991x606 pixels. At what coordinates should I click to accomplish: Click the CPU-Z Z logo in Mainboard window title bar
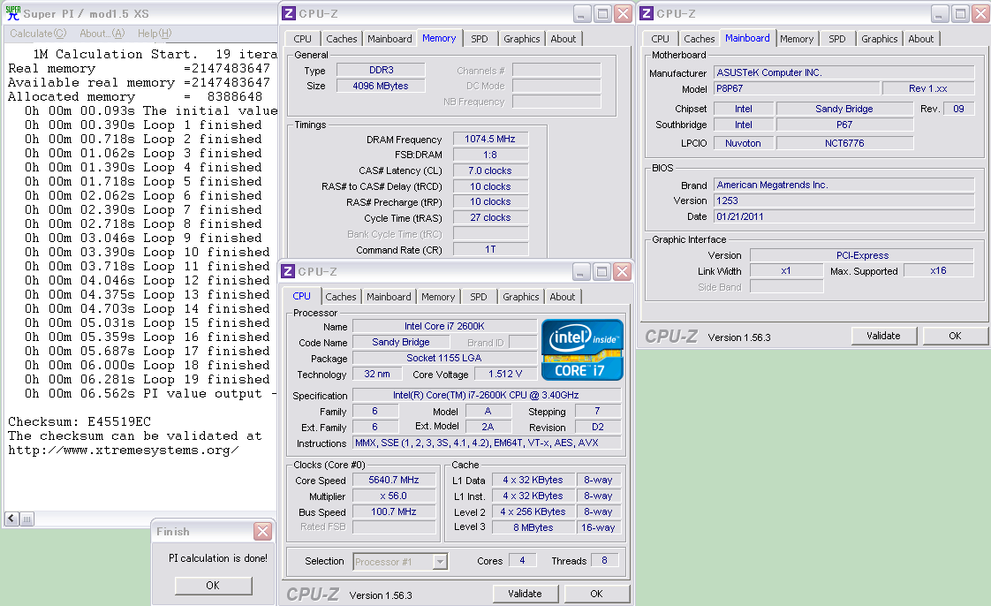click(x=647, y=13)
